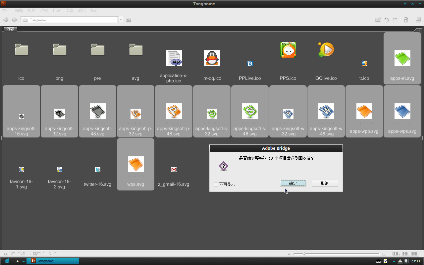
Task: Click the thumbnail size slider handle
Action: tap(304, 254)
